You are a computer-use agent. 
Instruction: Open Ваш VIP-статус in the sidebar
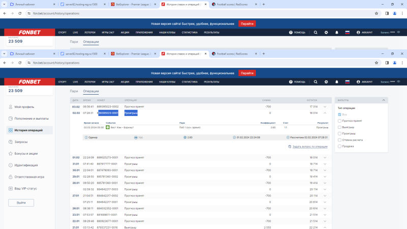pos(26,188)
